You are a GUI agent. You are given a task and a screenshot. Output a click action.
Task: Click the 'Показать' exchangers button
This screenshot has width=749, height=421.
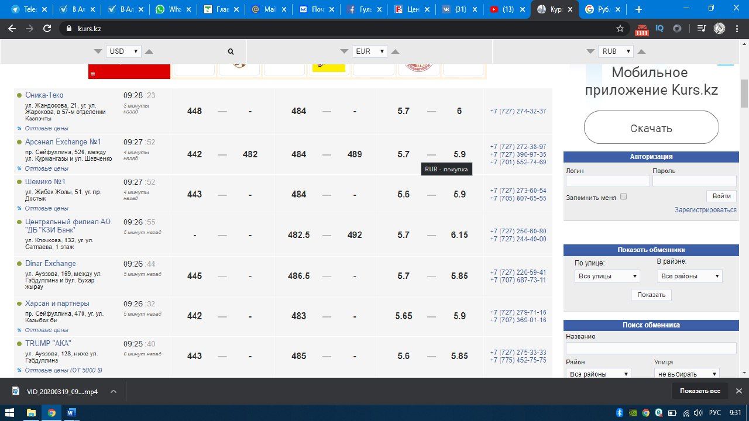pyautogui.click(x=651, y=295)
